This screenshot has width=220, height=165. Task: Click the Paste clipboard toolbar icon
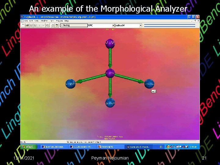48,25
